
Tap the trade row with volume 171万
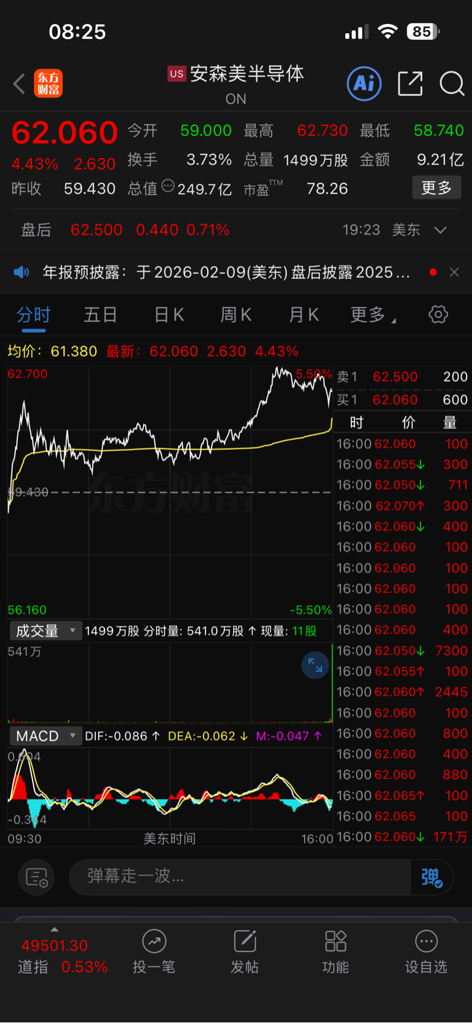[x=403, y=837]
